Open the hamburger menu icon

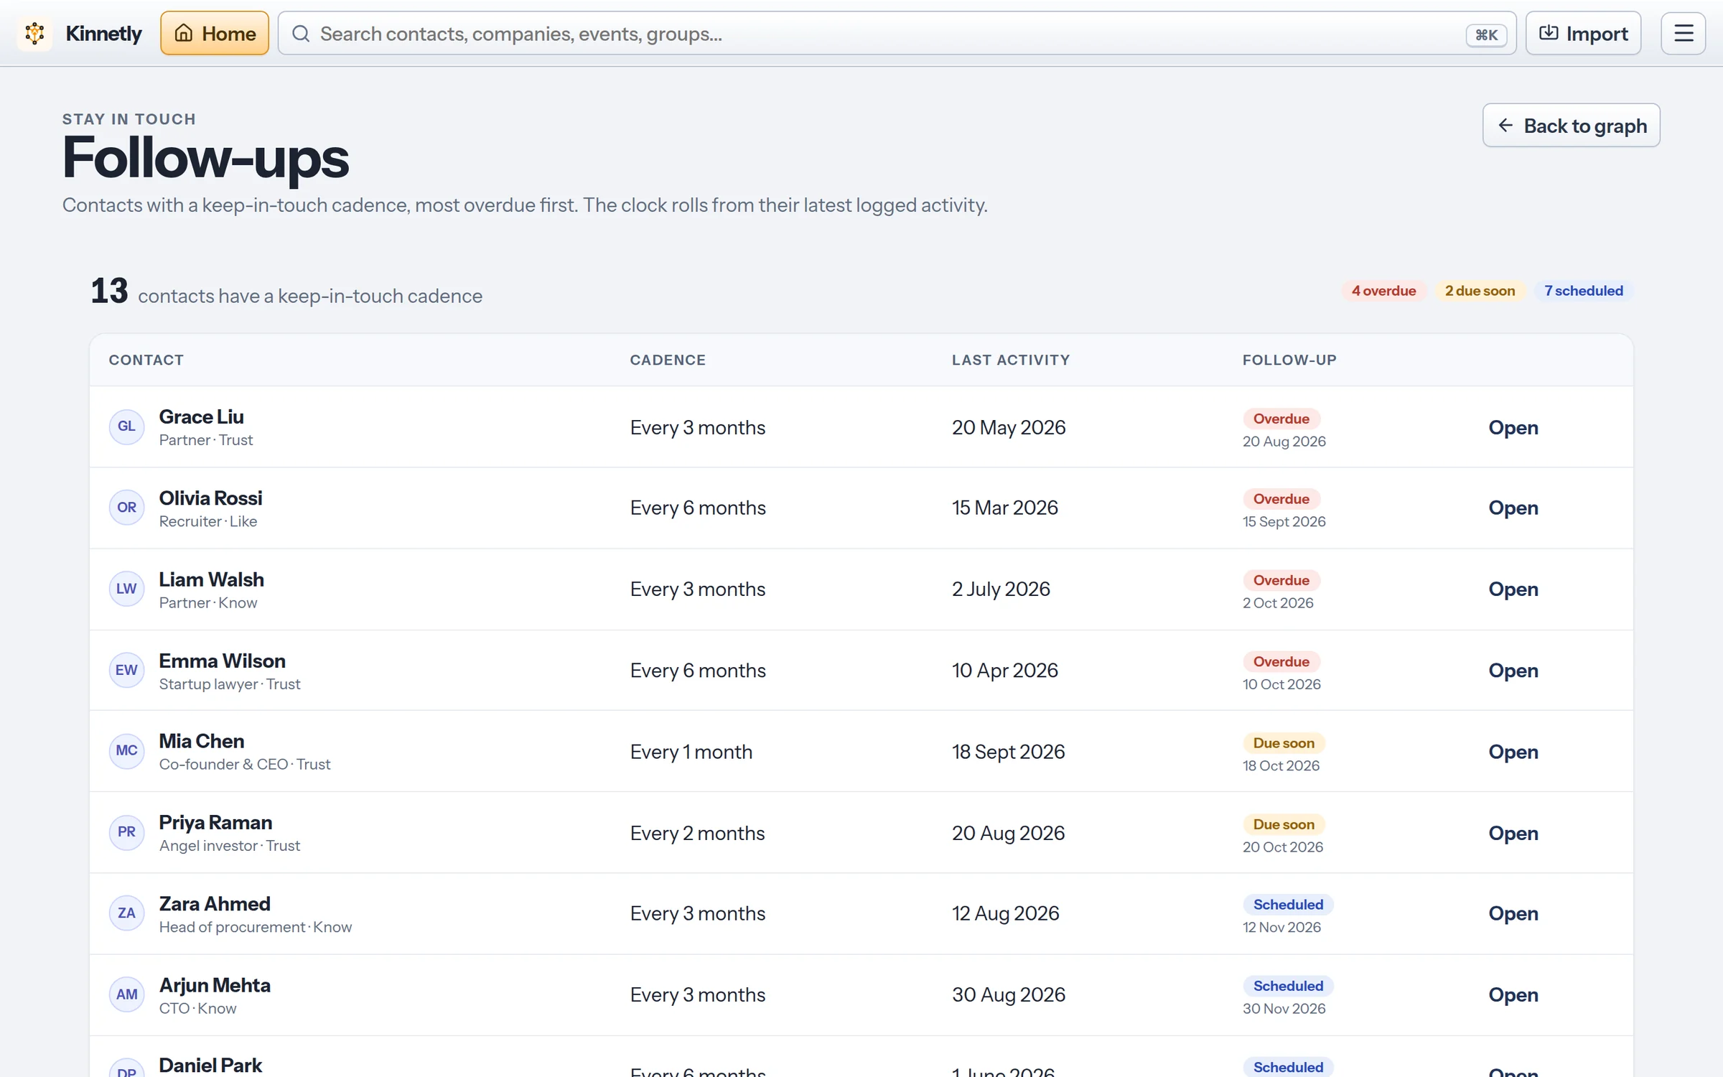(x=1684, y=33)
